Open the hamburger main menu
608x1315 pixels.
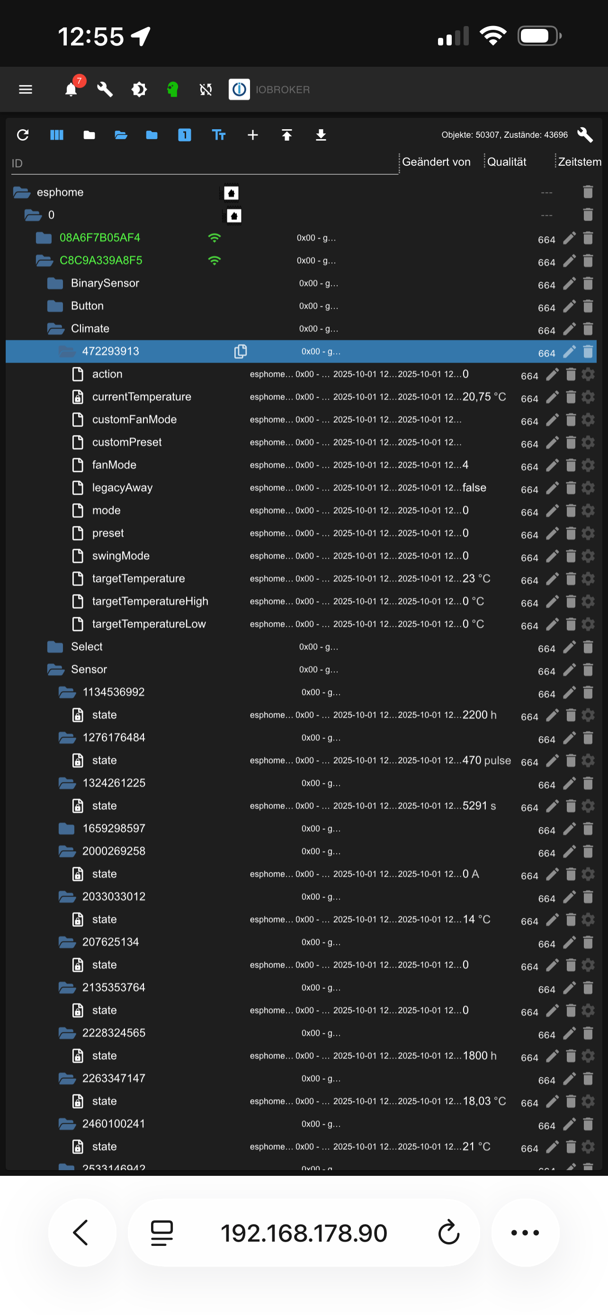[x=26, y=90]
